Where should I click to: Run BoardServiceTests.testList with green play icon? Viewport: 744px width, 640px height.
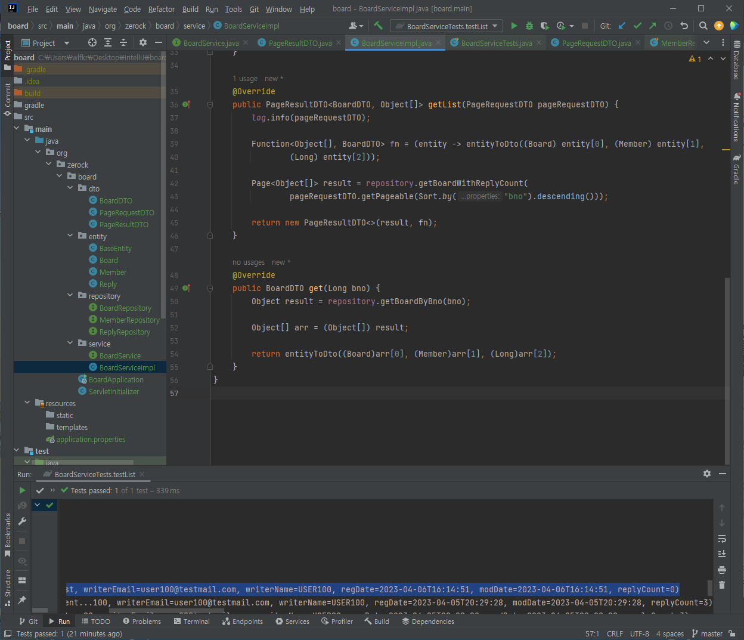tap(514, 26)
